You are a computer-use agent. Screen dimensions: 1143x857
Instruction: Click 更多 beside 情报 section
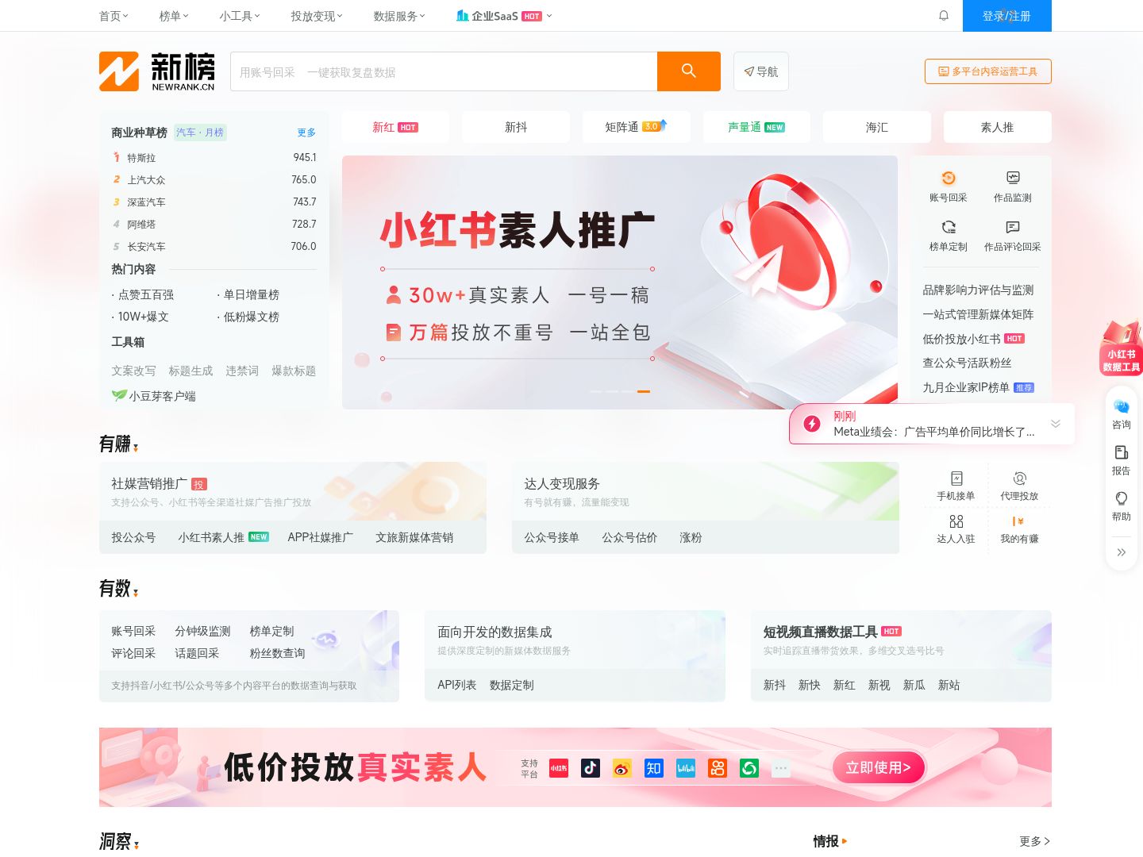(x=1035, y=841)
